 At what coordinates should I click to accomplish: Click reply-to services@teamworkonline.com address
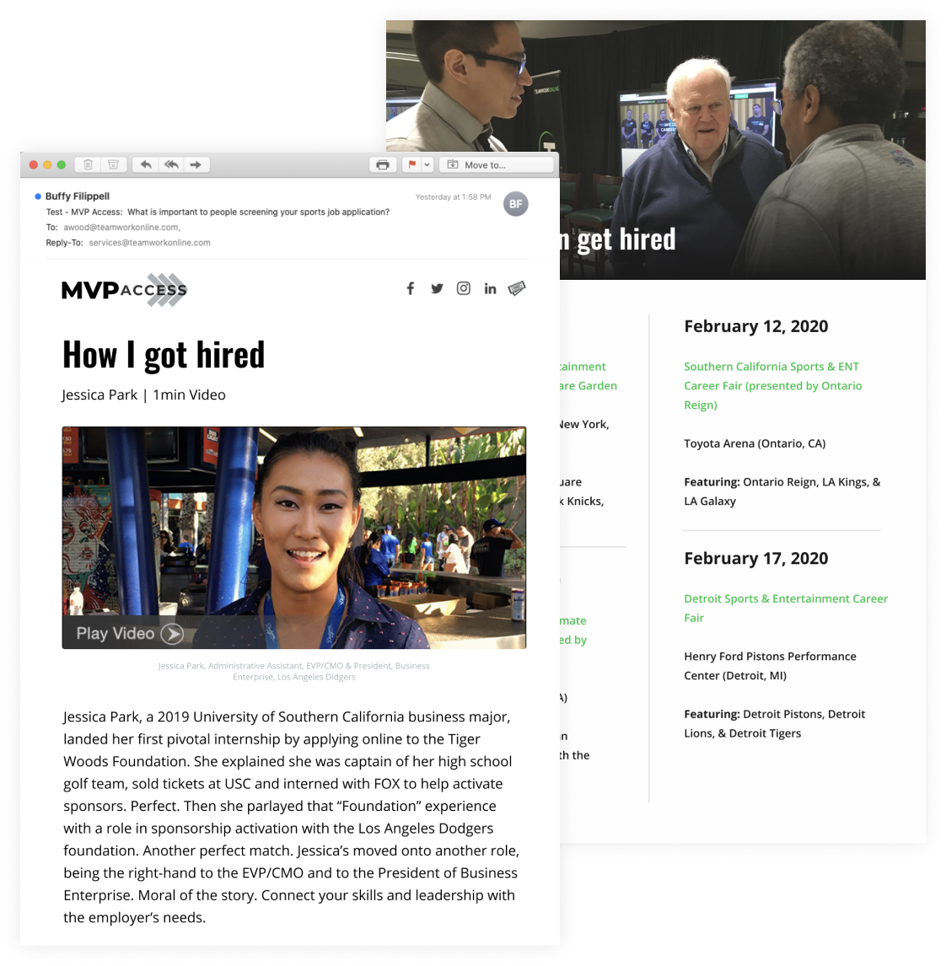(x=150, y=243)
